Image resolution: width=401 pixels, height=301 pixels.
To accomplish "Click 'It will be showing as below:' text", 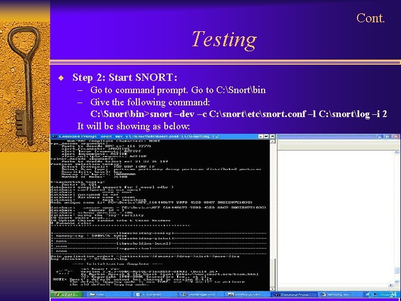I will pos(134,126).
